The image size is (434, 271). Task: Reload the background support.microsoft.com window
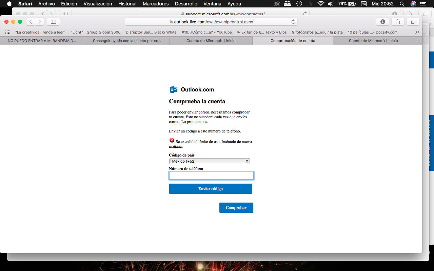pyautogui.click(x=305, y=14)
